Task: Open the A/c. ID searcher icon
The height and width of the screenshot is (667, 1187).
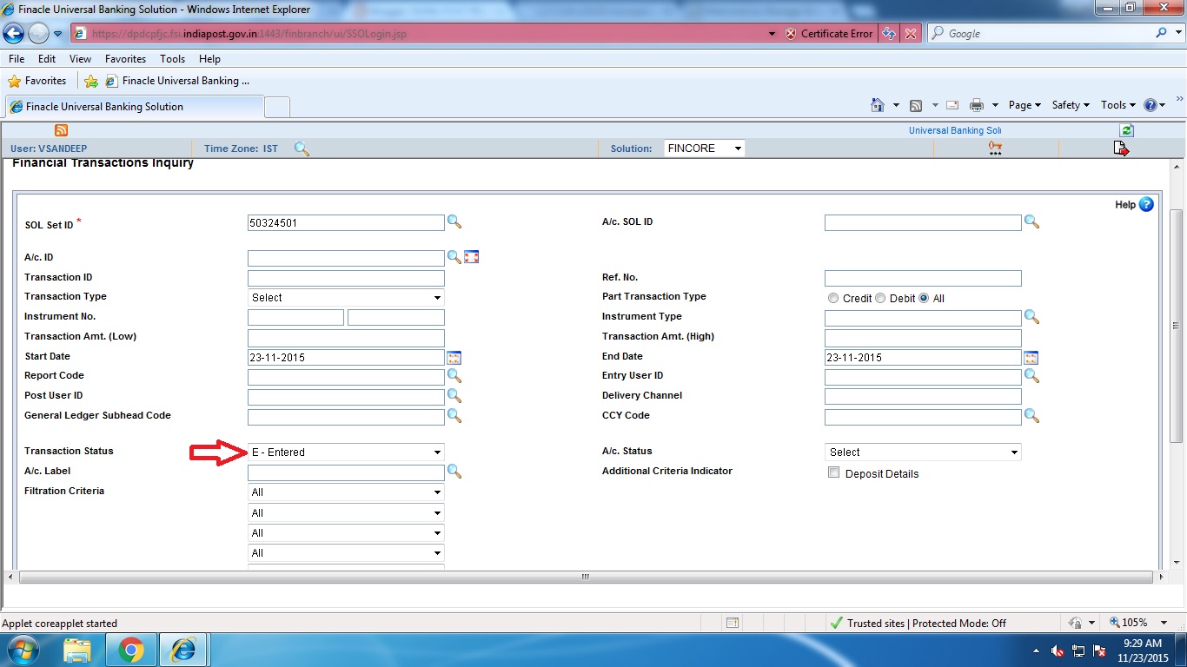Action: 454,257
